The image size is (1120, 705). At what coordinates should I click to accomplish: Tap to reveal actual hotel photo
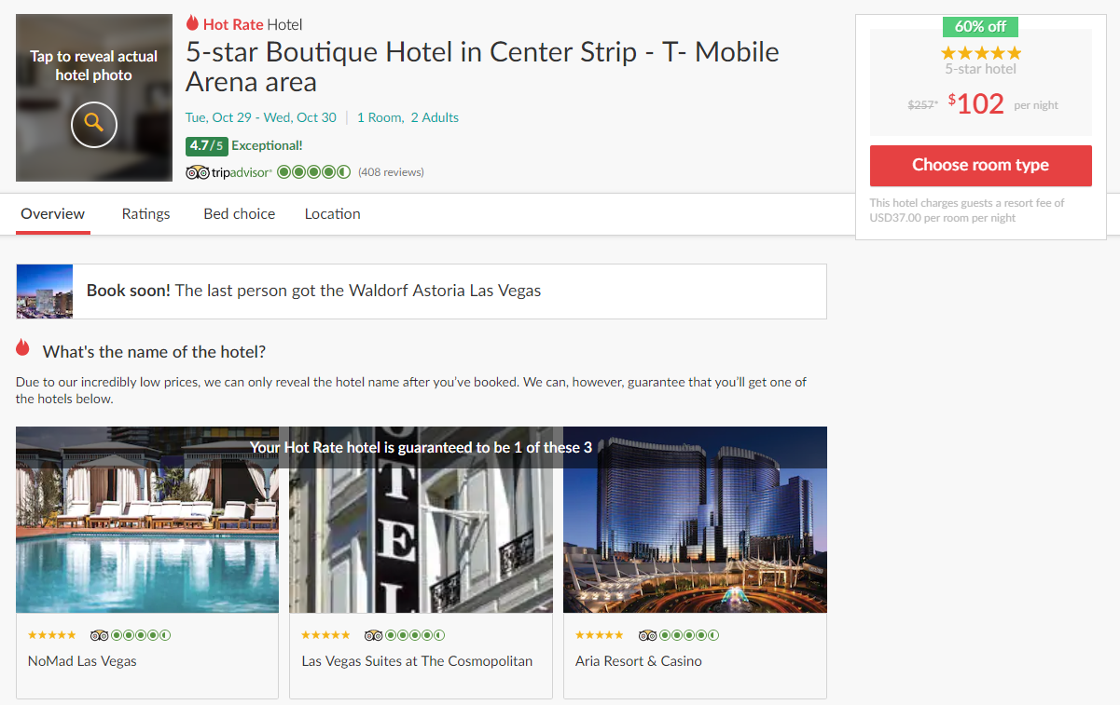94,98
